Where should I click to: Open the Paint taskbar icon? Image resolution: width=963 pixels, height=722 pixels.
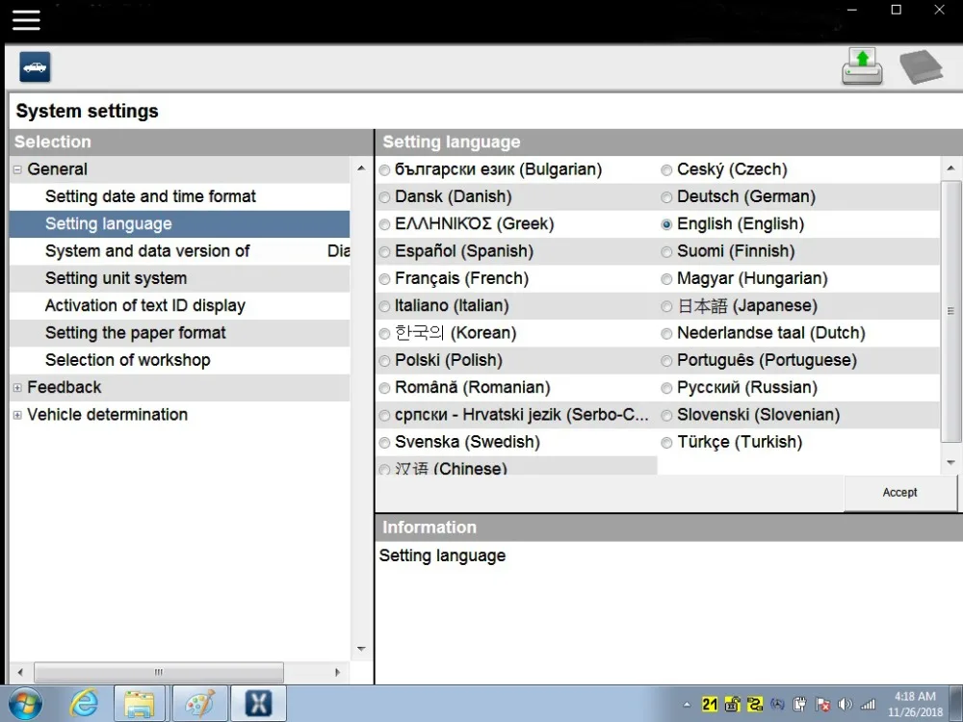click(200, 703)
